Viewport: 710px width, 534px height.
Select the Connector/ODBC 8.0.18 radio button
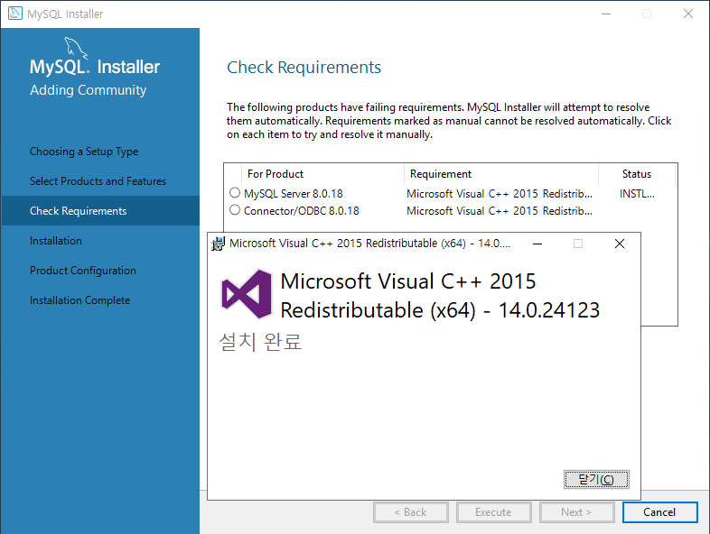click(235, 210)
